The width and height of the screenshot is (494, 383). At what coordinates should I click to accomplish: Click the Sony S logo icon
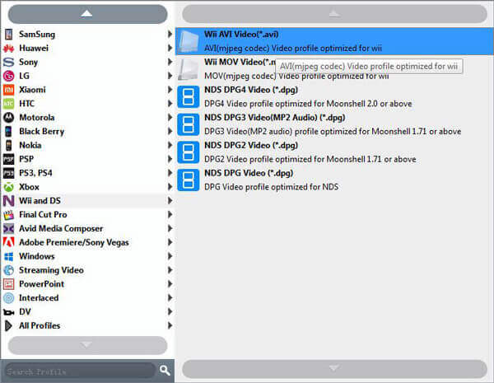[x=8, y=62]
